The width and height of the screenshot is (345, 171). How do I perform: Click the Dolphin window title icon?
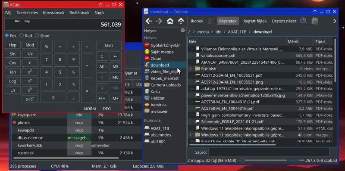(146, 12)
